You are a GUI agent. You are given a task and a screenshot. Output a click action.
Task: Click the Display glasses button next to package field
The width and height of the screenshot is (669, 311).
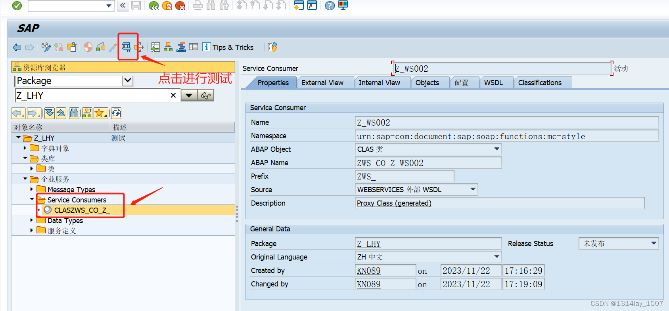[205, 95]
